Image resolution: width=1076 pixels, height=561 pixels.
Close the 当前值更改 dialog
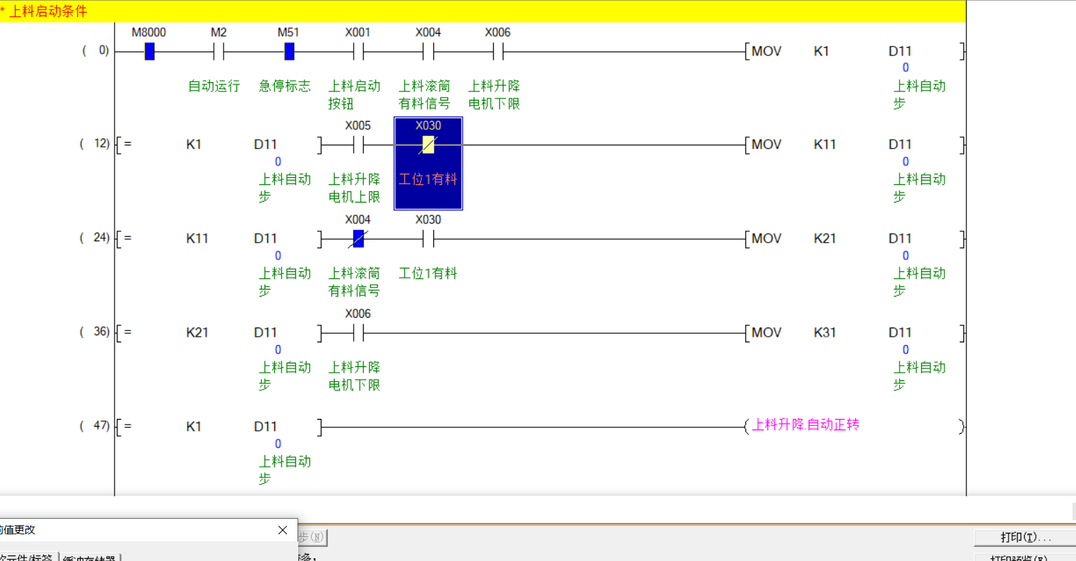(283, 530)
